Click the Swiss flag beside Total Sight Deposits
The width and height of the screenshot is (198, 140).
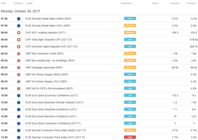(x=19, y=39)
